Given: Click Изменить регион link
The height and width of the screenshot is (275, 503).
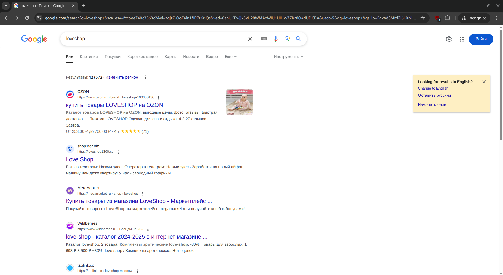Looking at the screenshot, I should 122,77.
